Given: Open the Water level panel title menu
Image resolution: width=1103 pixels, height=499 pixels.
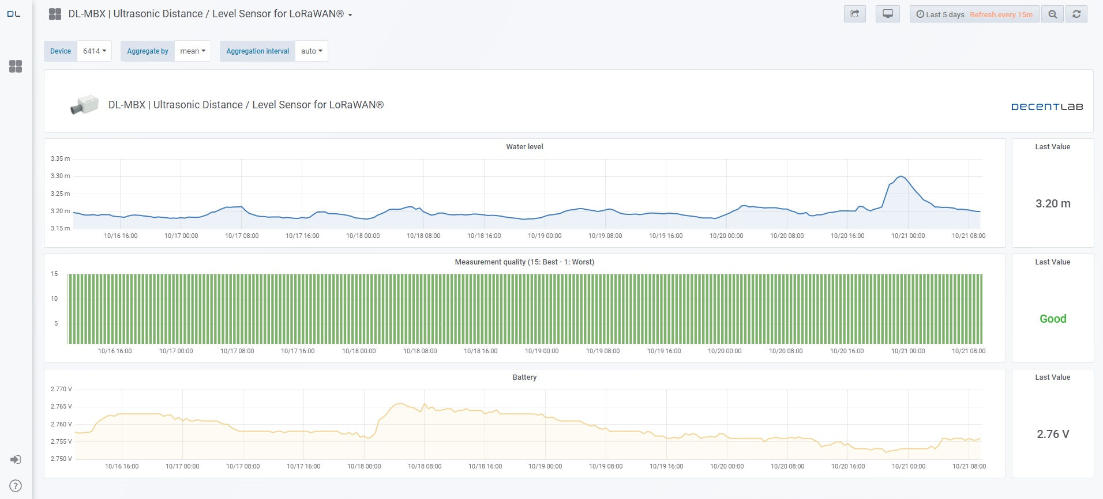Looking at the screenshot, I should [524, 147].
